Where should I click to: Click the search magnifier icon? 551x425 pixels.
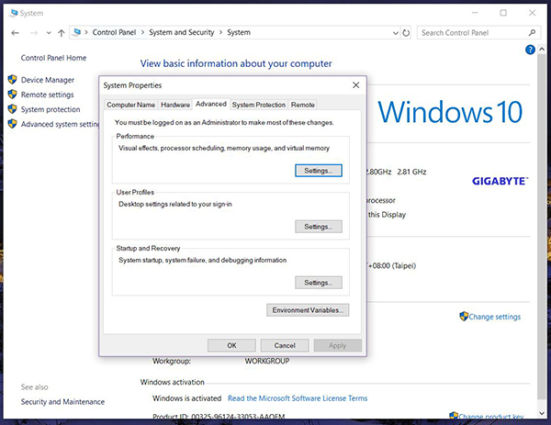[532, 33]
